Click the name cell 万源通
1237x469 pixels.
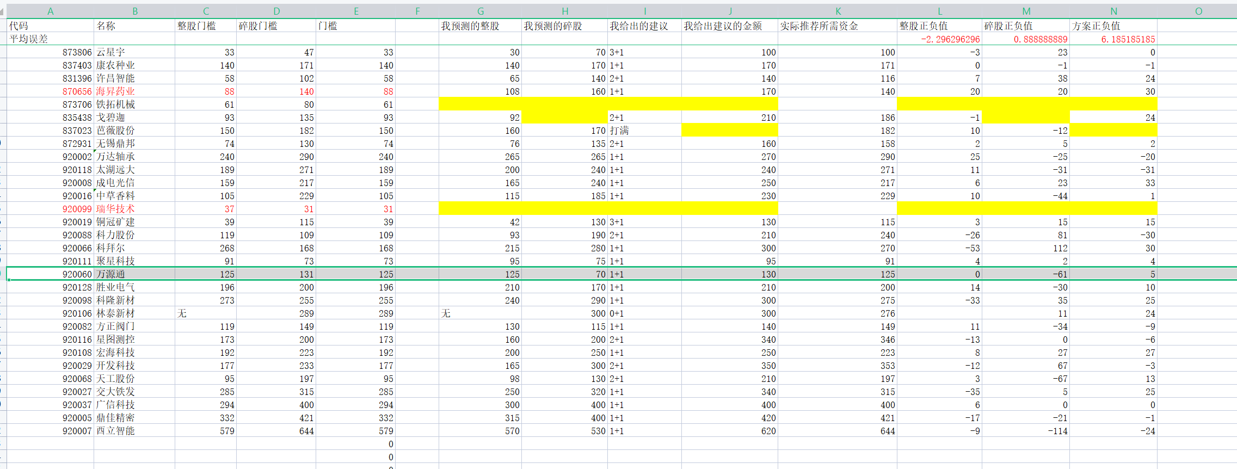tap(134, 274)
